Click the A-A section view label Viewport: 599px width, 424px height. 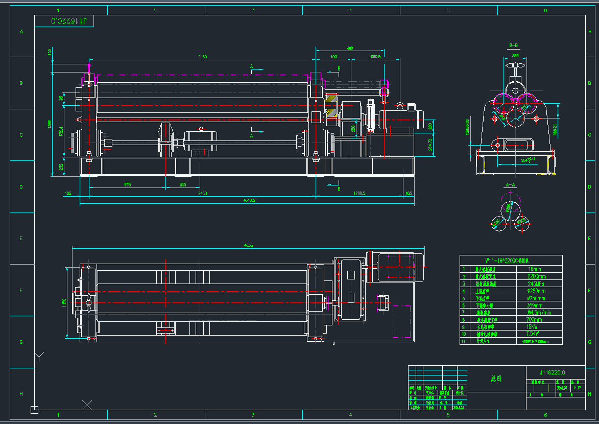[x=510, y=184]
